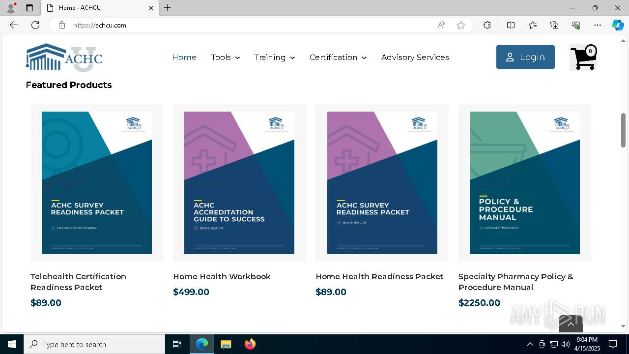Screen dimensions: 629x354
Task: Go to Home nav link
Action: (x=184, y=58)
